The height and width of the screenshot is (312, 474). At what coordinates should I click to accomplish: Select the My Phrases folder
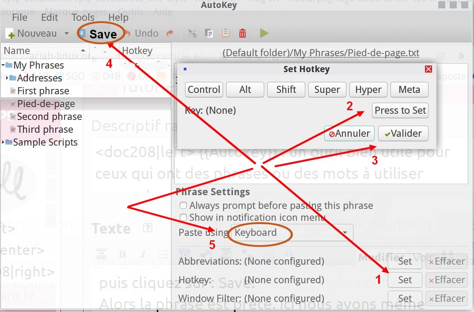[x=38, y=65]
